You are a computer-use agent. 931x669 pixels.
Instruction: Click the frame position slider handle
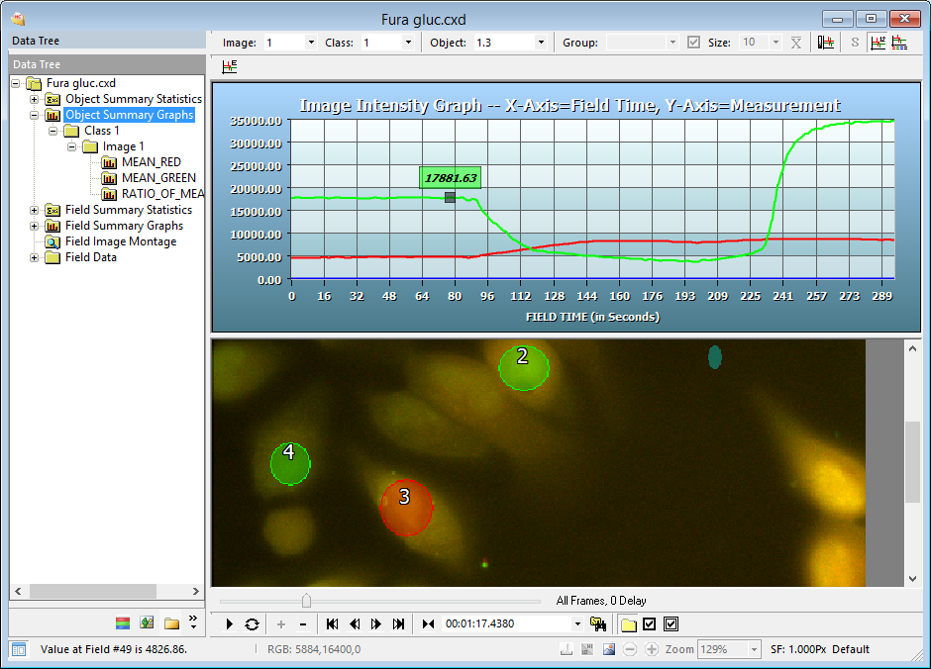[x=306, y=601]
